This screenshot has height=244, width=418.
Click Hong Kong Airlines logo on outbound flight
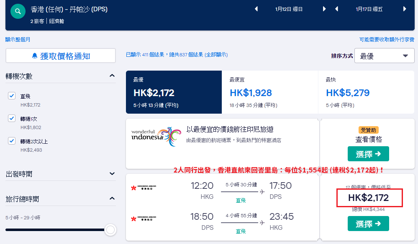click(144, 188)
